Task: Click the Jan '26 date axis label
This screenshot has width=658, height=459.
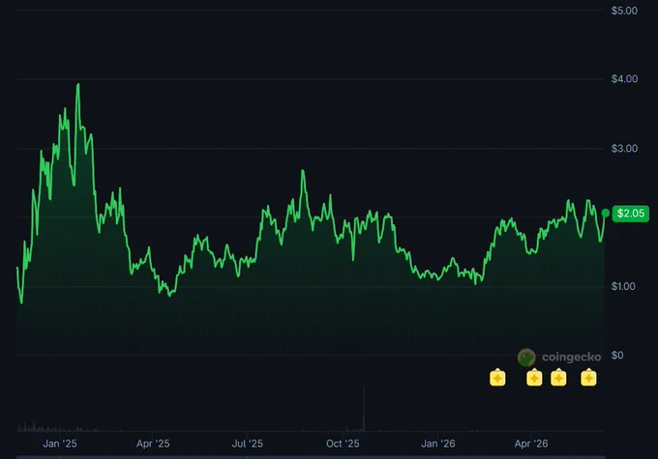Action: point(437,444)
